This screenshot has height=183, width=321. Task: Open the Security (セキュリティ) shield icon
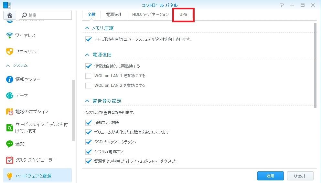10,52
